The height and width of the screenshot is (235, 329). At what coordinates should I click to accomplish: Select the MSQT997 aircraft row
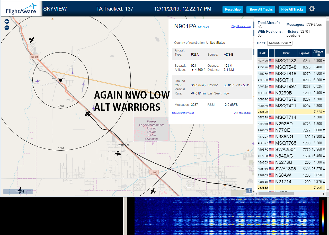[291, 86]
